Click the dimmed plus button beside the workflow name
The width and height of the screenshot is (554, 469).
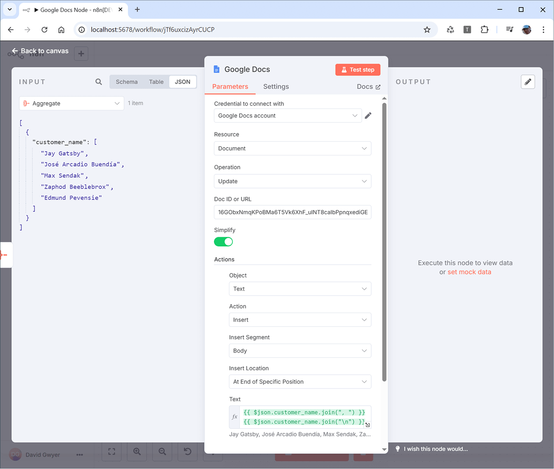[81, 53]
